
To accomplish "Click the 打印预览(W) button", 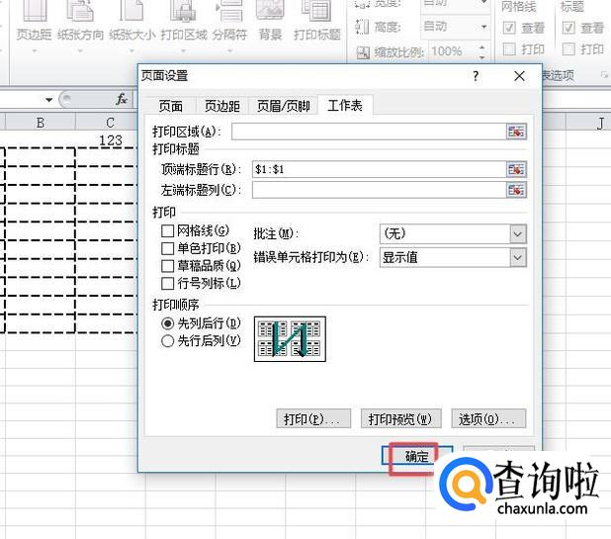I will click(401, 419).
